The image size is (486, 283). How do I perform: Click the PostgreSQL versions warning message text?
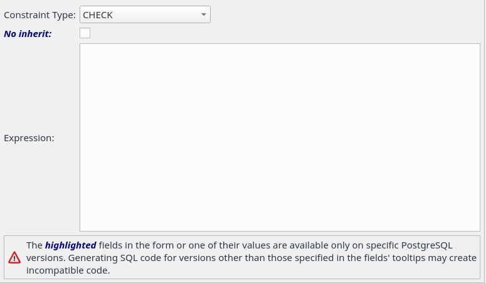point(251,258)
